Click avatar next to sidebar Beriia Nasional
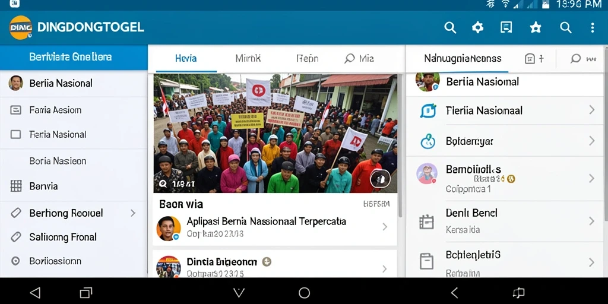The image size is (608, 304). point(15,83)
